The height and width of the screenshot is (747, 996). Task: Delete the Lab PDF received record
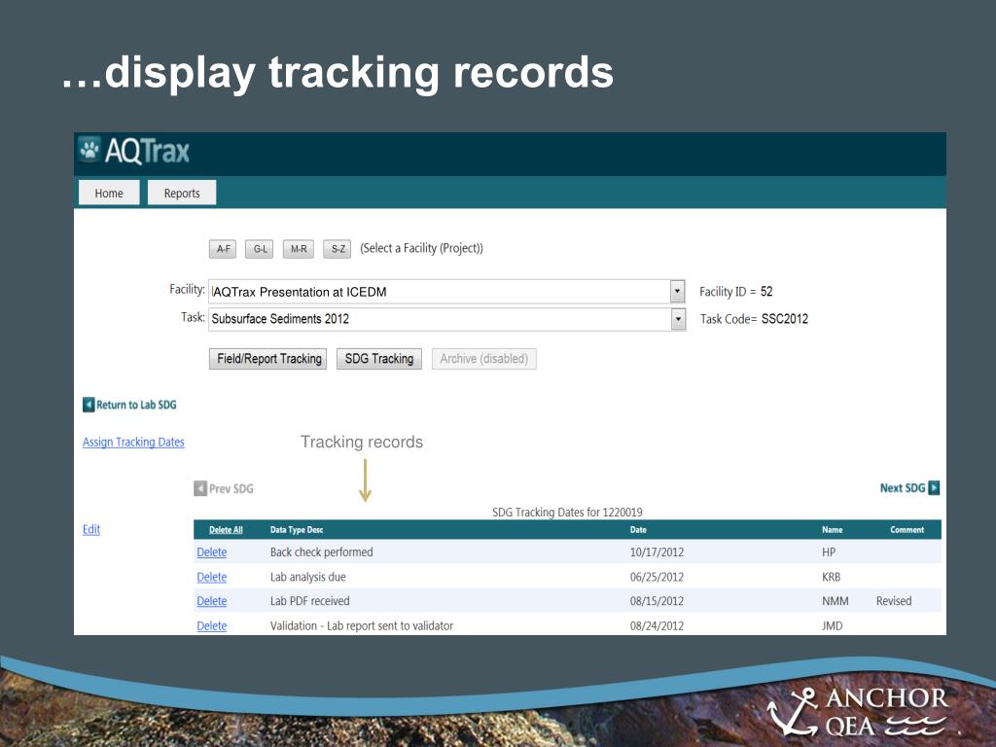(x=211, y=601)
